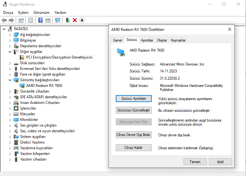Open the Dosya menu
This screenshot has height=176, width=246.
[x=8, y=13]
